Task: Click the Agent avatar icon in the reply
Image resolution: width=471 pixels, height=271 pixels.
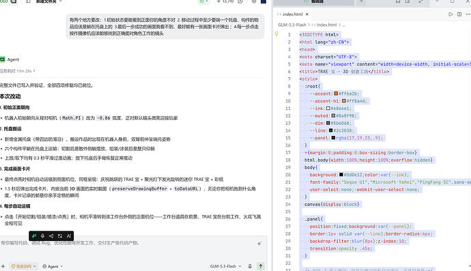Action: coord(3,59)
